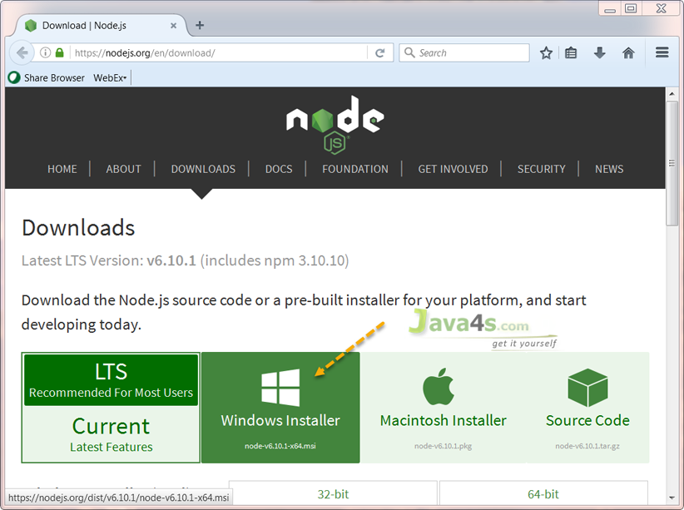Open the FOUNDATION navigation item

[x=355, y=169]
